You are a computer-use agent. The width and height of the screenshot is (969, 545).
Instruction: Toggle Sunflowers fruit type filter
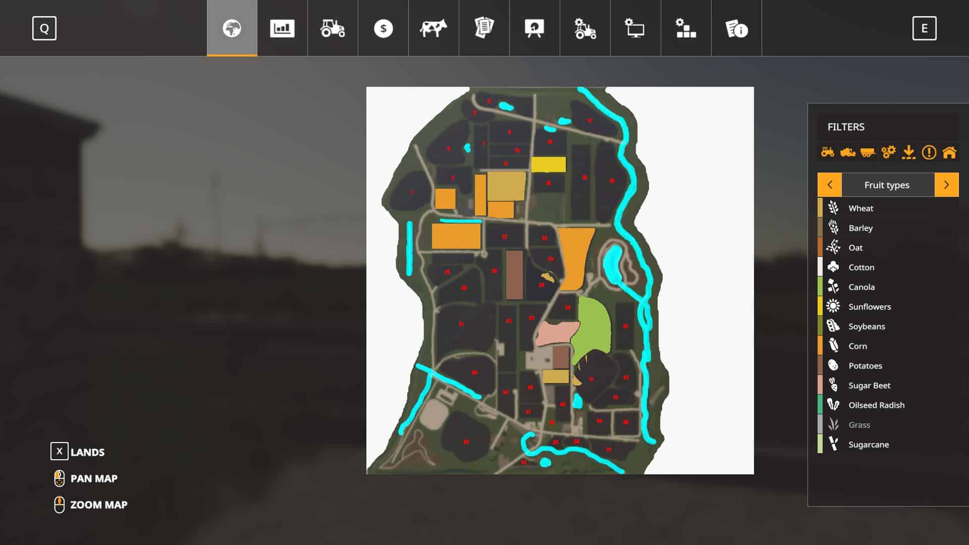869,306
